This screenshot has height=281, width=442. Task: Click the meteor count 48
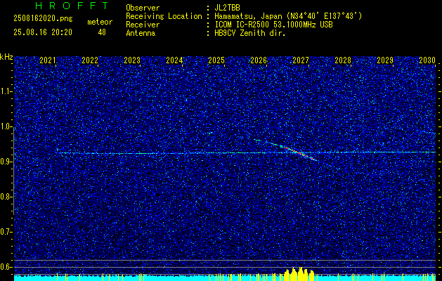point(102,32)
